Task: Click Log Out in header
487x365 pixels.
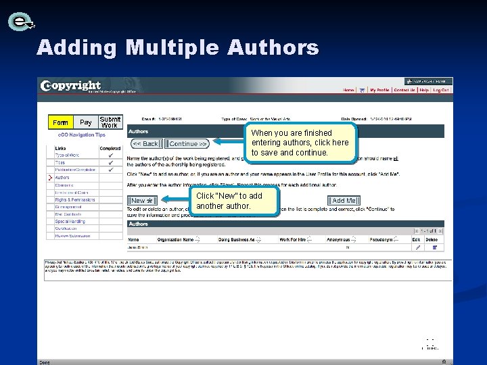Action: [441, 90]
